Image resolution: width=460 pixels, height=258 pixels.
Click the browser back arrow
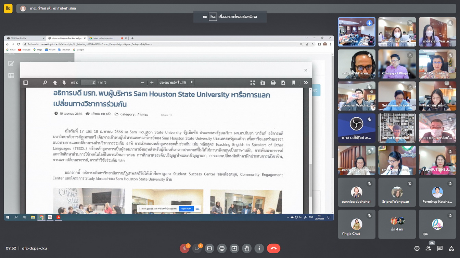8,44
